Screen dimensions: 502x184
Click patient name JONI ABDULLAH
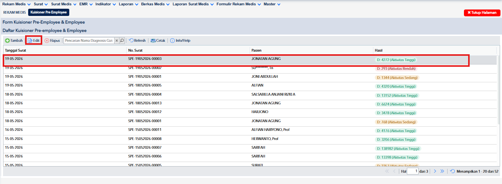coord(265,77)
